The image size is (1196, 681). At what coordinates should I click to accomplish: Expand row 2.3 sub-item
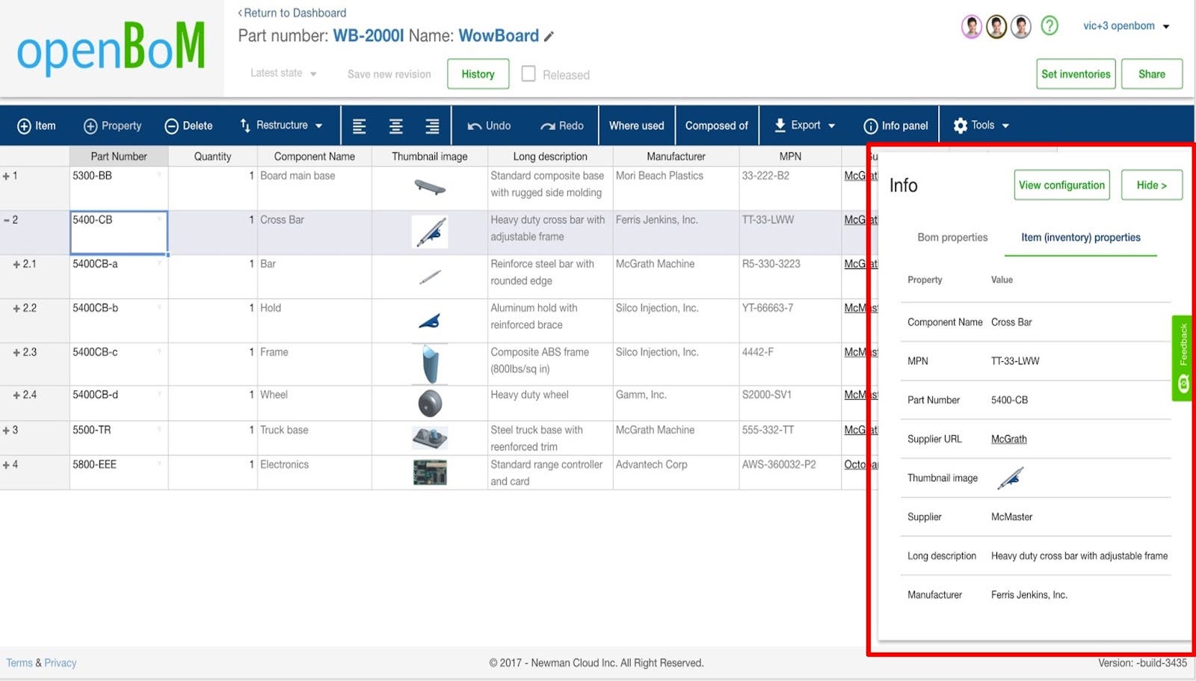(x=16, y=353)
